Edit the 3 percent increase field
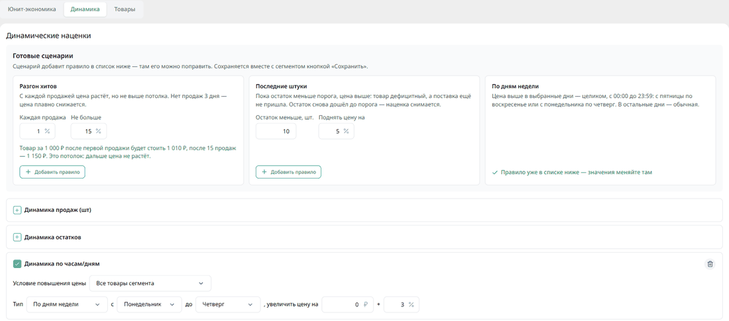This screenshot has width=729, height=321. point(401,304)
